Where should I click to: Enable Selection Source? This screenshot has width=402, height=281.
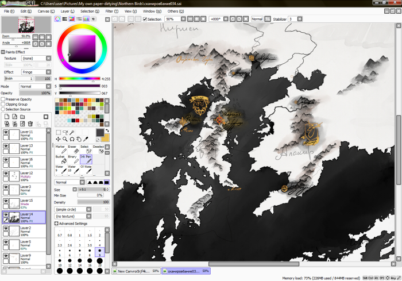pyautogui.click(x=3, y=109)
